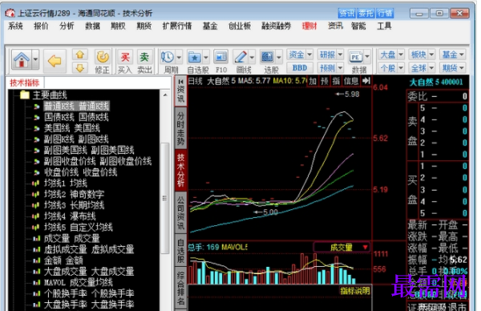Open the 成交量 indicator dropdown
Image resolution: width=481 pixels, height=311 pixels.
pos(342,248)
